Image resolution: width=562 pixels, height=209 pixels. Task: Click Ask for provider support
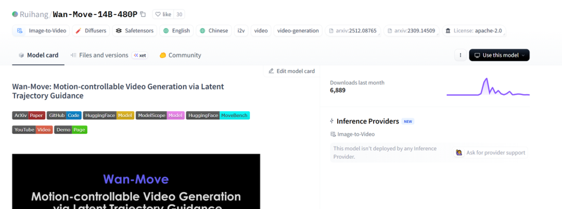click(491, 152)
